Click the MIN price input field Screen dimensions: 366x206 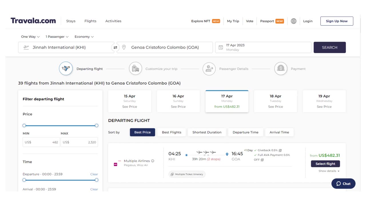tap(41, 142)
